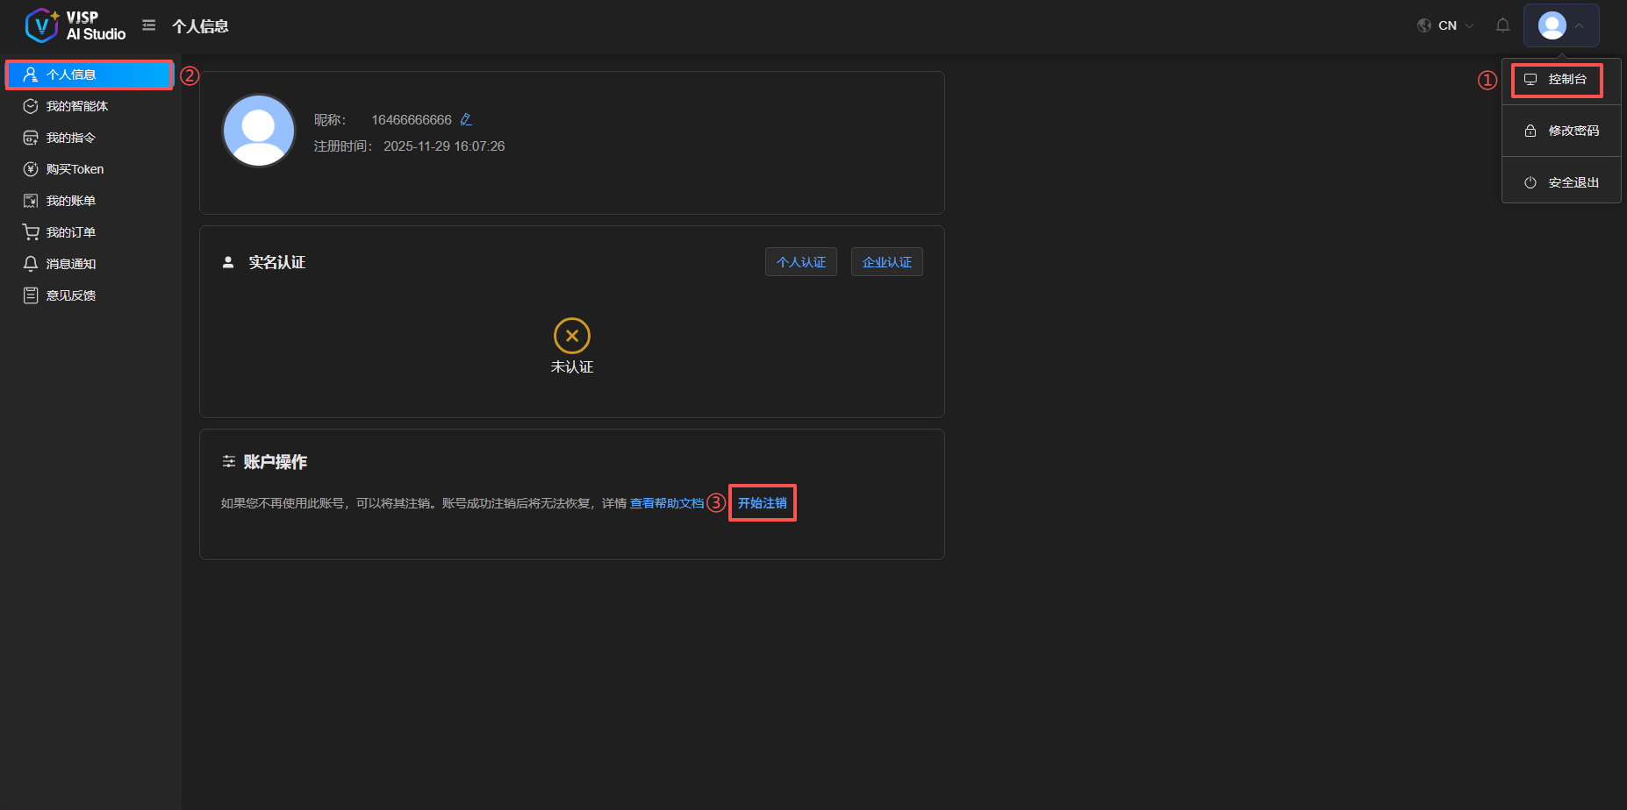Go to 购买Token page

point(75,169)
